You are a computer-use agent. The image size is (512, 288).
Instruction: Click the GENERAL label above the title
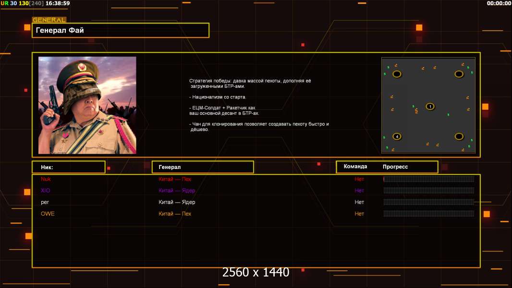click(49, 20)
